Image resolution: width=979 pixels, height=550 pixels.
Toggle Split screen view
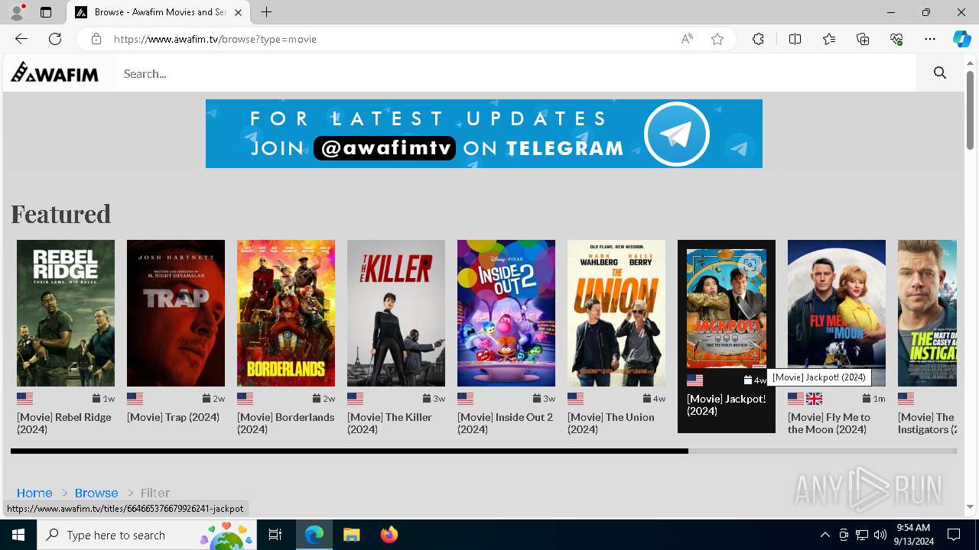(795, 39)
